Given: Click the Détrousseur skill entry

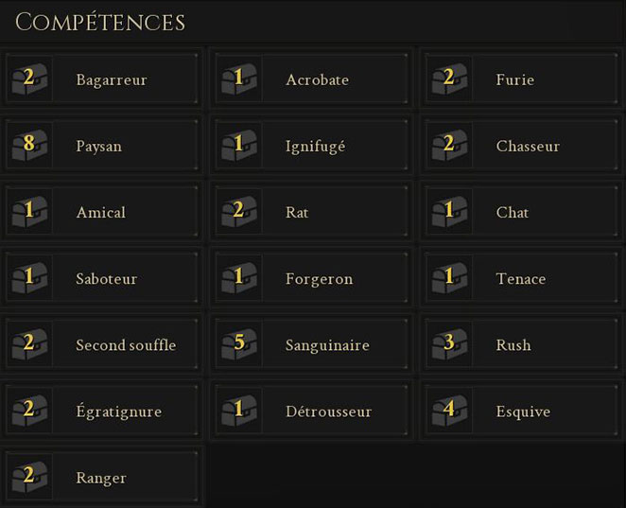Looking at the screenshot, I should click(x=328, y=412).
